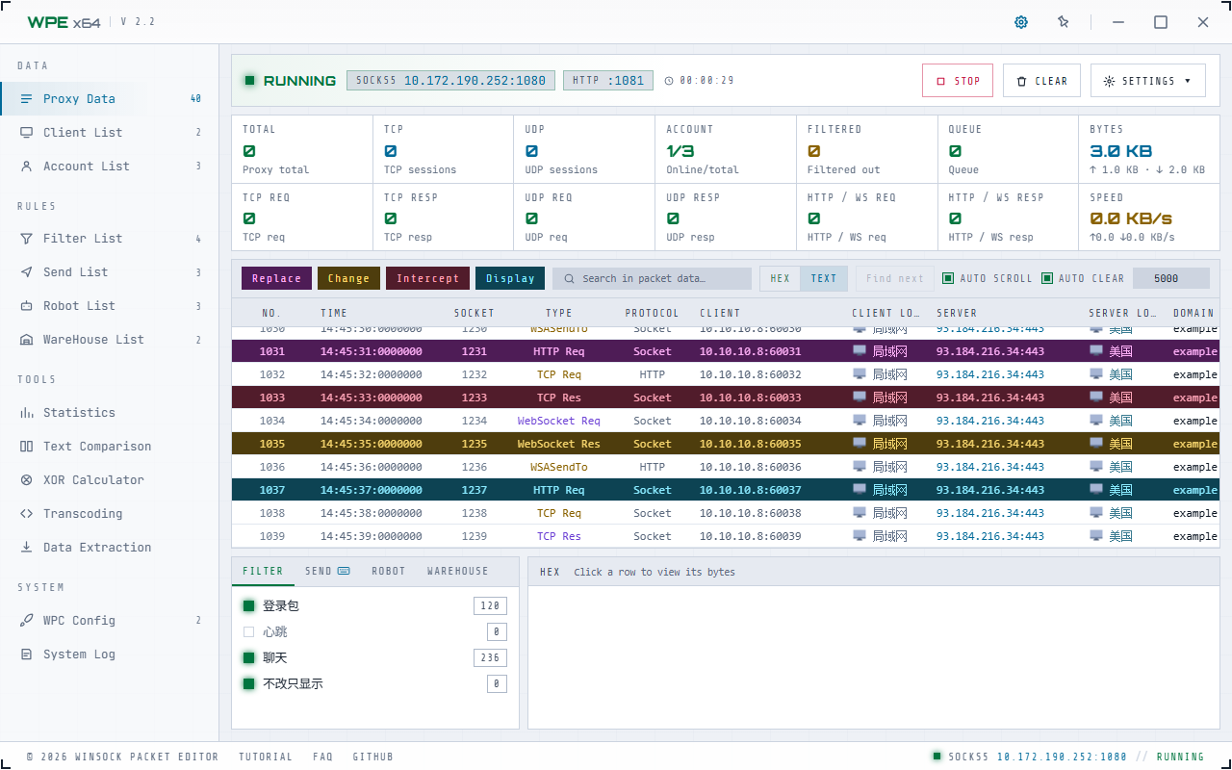This screenshot has width=1232, height=770.
Task: Toggle the Auto Clear checkbox
Action: coord(1047,278)
